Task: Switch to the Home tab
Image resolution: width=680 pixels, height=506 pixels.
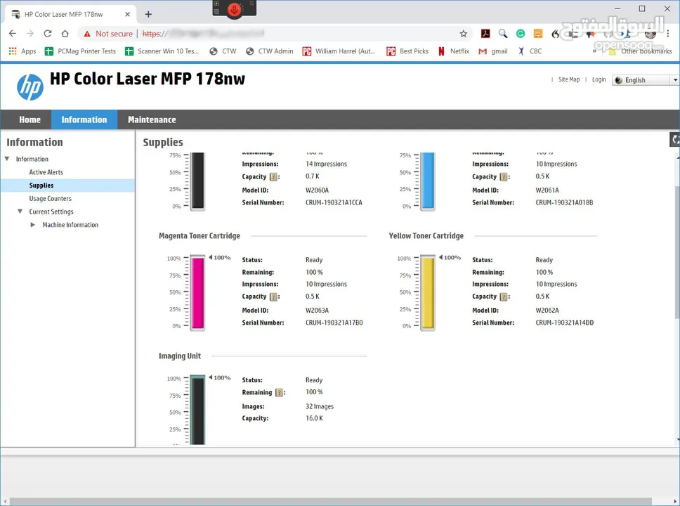Action: click(30, 119)
